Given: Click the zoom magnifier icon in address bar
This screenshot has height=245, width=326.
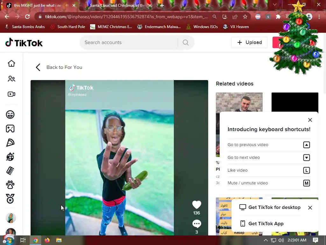Looking at the screenshot, I should [x=214, y=17].
